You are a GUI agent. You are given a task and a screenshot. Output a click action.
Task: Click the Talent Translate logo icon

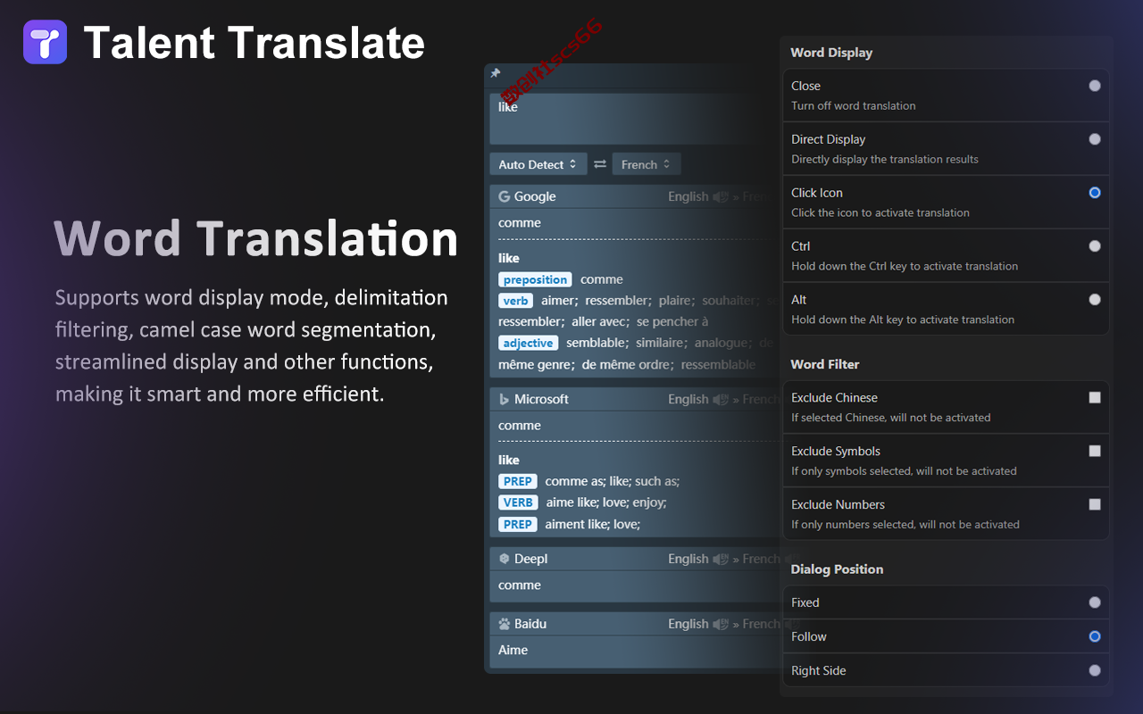(x=46, y=42)
